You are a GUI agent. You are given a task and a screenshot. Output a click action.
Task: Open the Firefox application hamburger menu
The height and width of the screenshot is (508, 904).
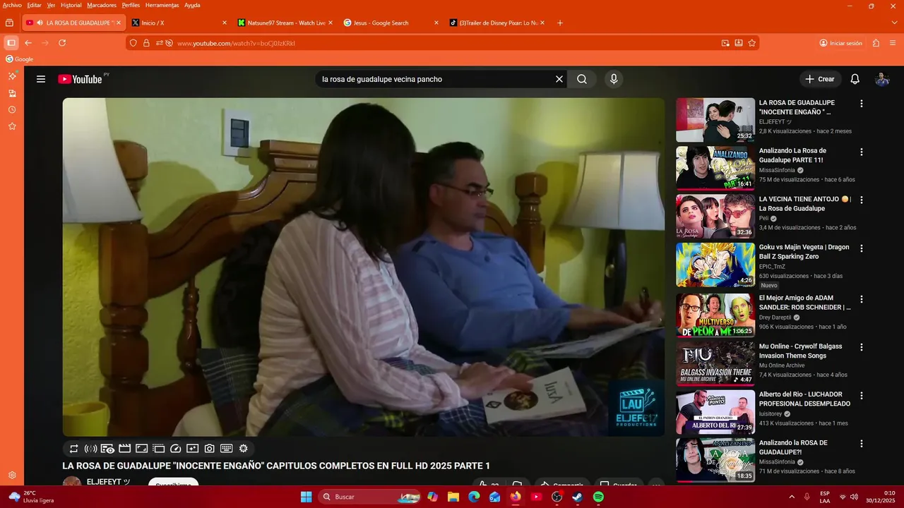pyautogui.click(x=893, y=43)
